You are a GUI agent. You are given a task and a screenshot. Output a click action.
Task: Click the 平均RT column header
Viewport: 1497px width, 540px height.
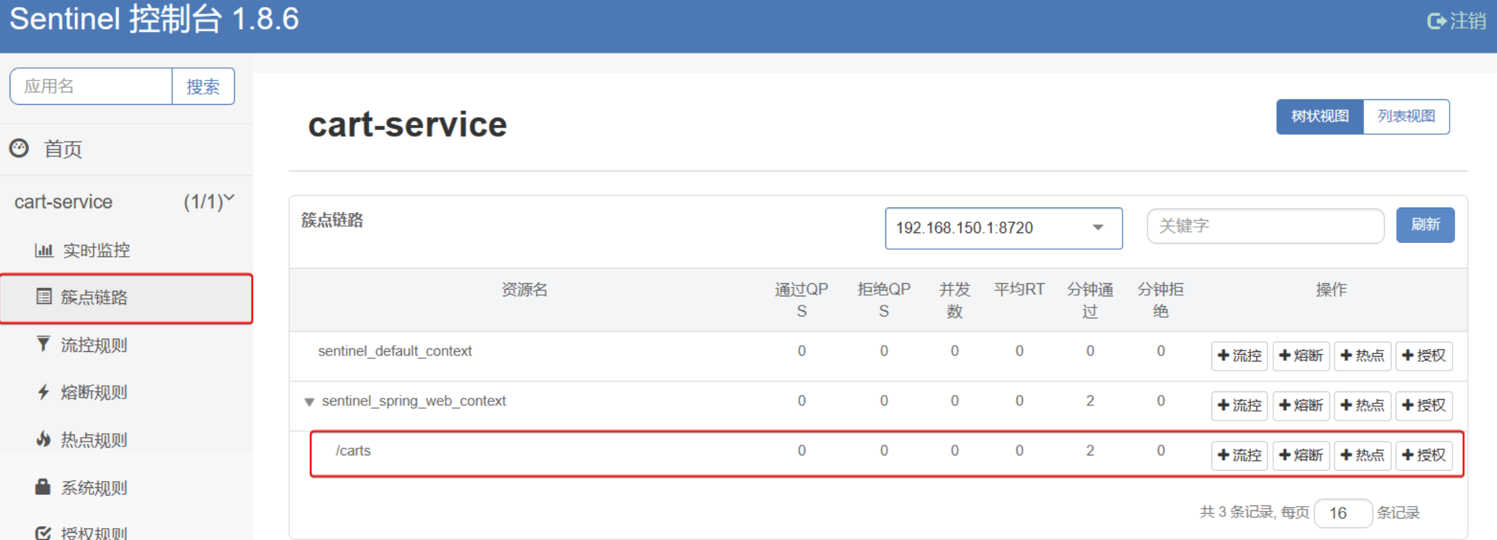(x=1019, y=289)
